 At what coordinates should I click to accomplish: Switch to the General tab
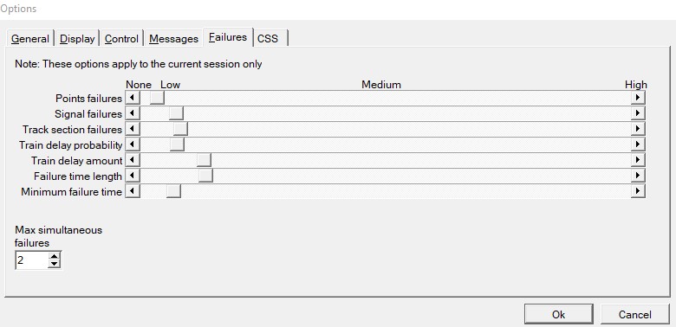point(29,39)
